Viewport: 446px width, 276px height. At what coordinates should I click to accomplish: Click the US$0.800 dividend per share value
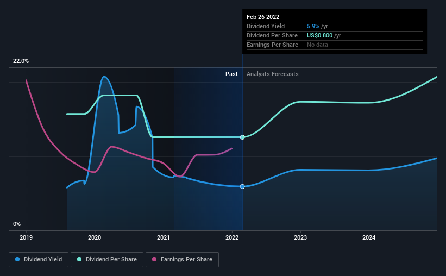click(x=320, y=35)
